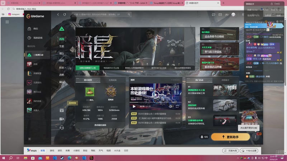Open the three-dot more options button
This screenshot has height=161, width=287.
[x=255, y=137]
